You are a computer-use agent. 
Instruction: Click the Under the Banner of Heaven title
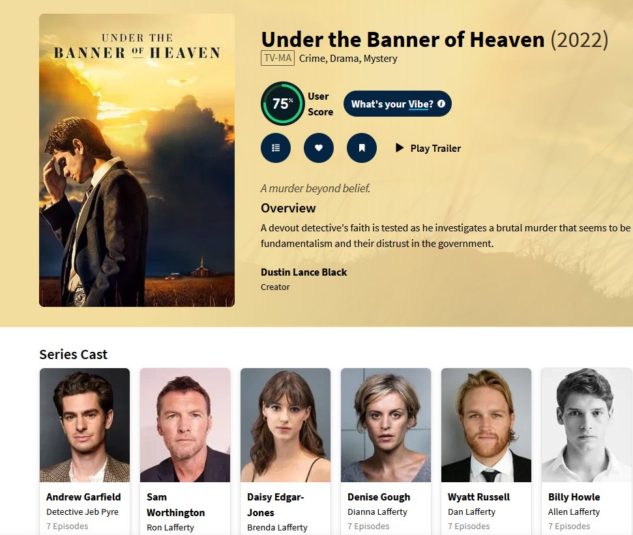[x=403, y=40]
